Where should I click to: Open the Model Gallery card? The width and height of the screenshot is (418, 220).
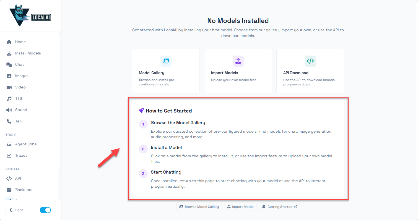166,71
